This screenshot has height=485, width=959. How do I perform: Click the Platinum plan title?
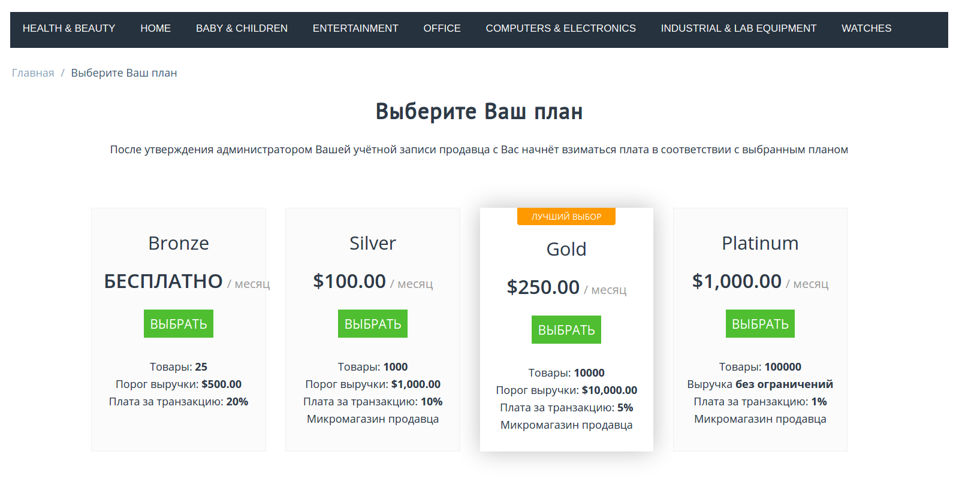coord(760,243)
